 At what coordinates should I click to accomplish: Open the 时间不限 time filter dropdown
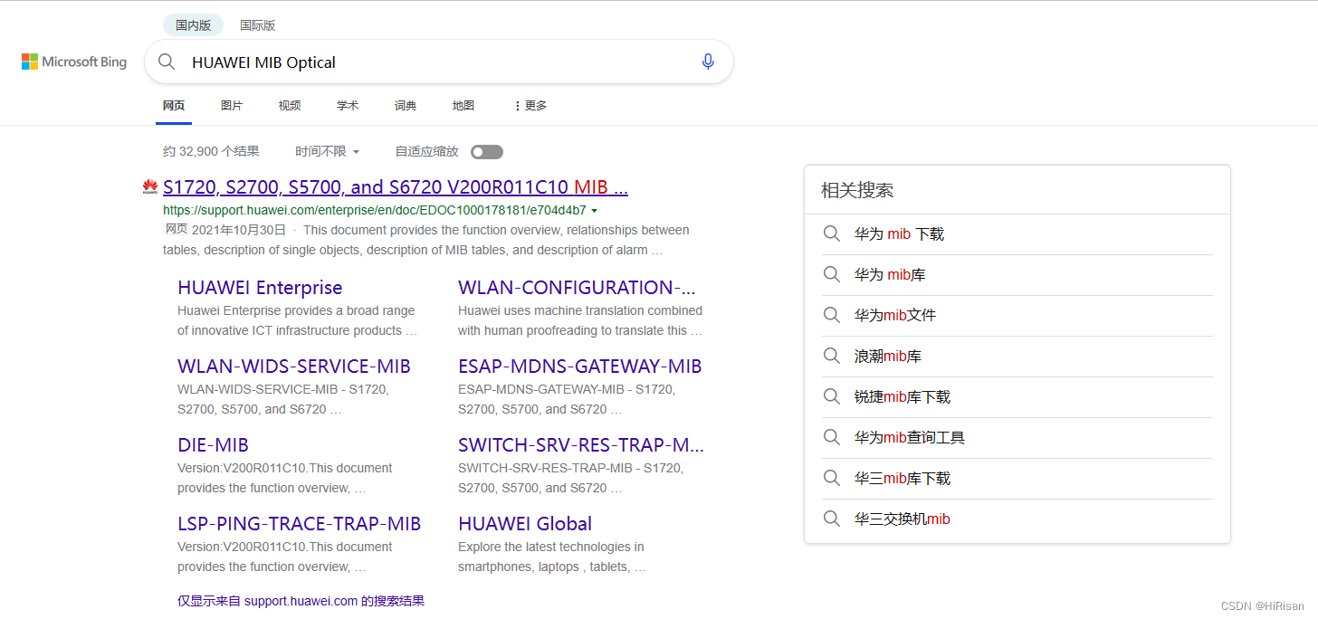327,152
